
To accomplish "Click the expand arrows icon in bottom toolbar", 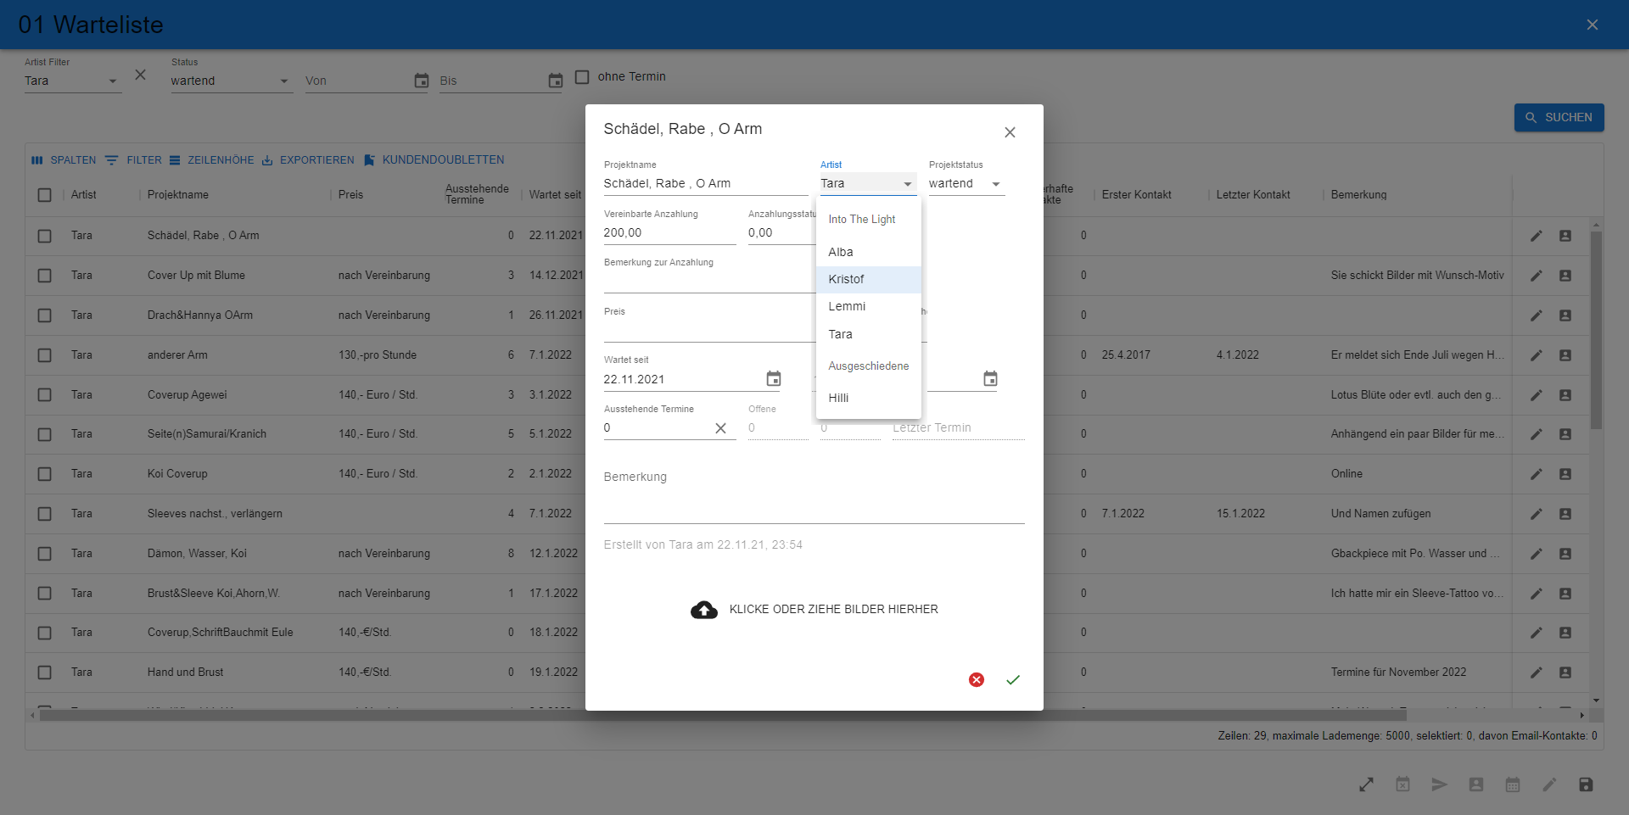I will coord(1366,784).
